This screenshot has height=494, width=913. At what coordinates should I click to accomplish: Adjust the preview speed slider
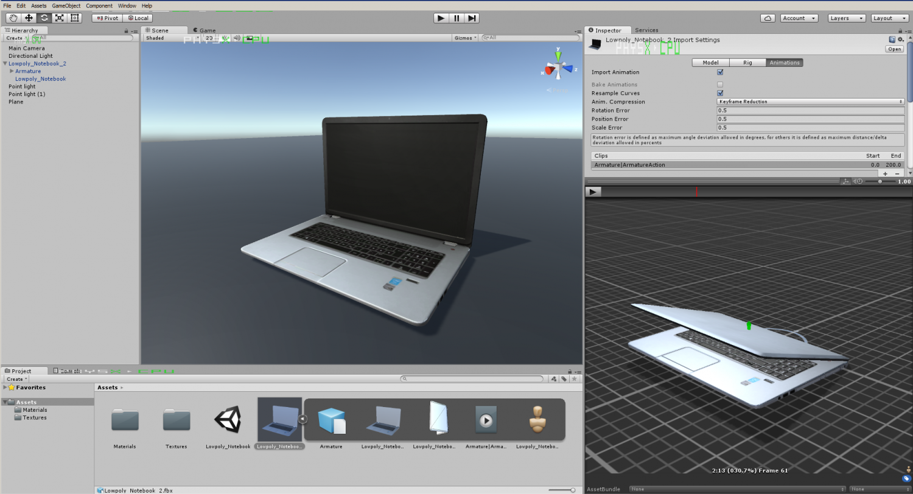click(x=880, y=181)
